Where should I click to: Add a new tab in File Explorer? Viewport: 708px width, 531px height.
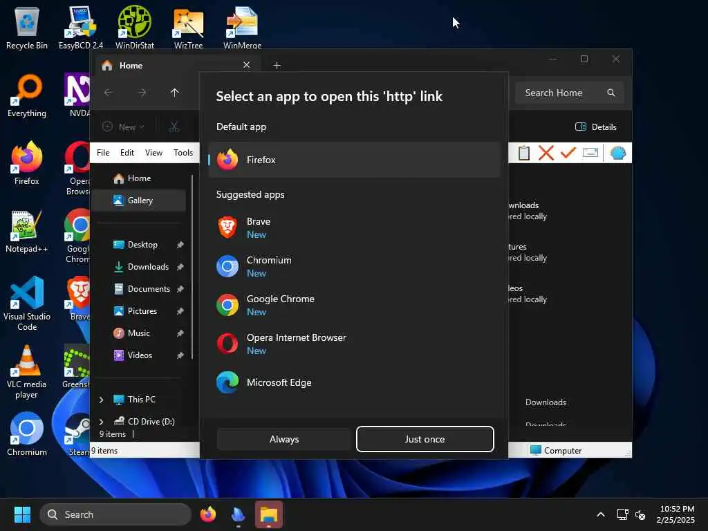point(277,66)
